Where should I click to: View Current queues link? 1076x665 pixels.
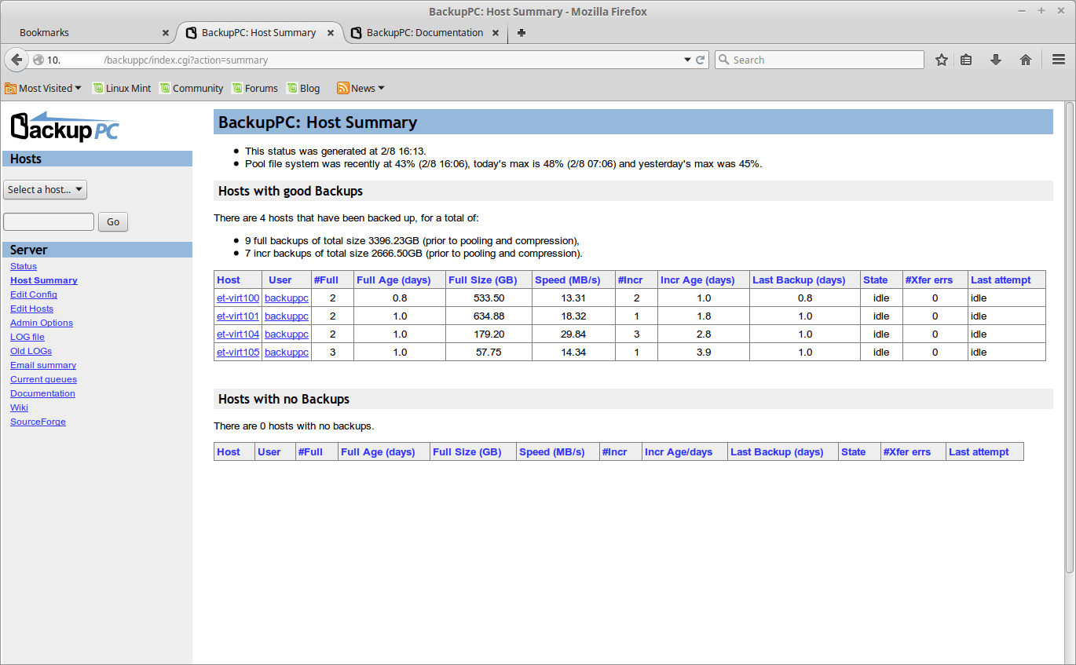43,379
